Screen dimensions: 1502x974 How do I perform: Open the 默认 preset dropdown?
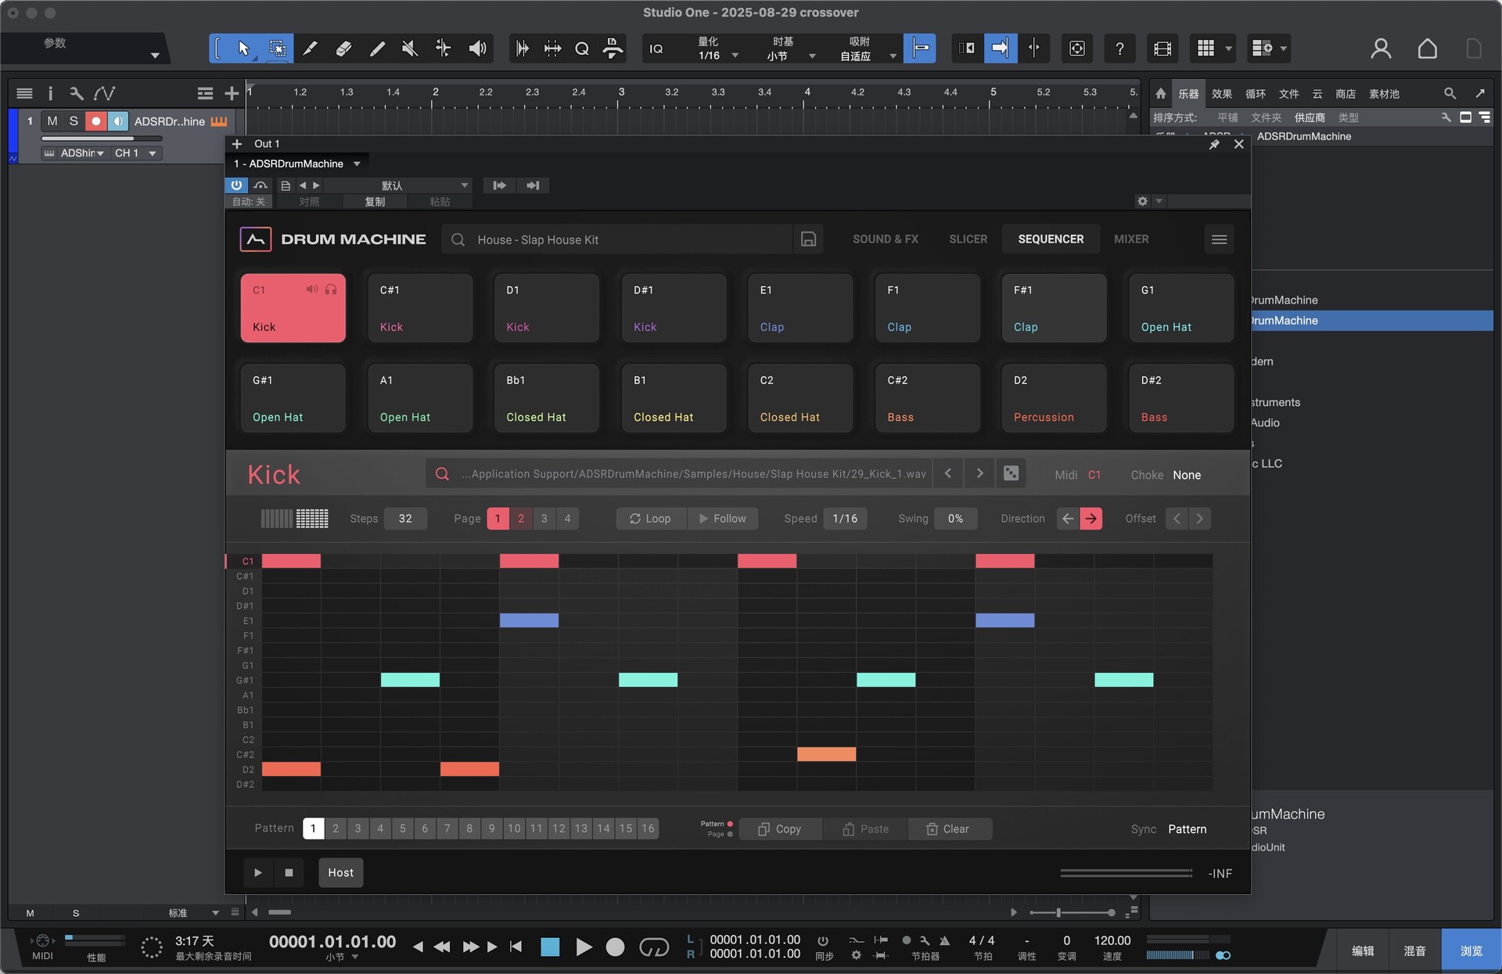[x=398, y=185]
